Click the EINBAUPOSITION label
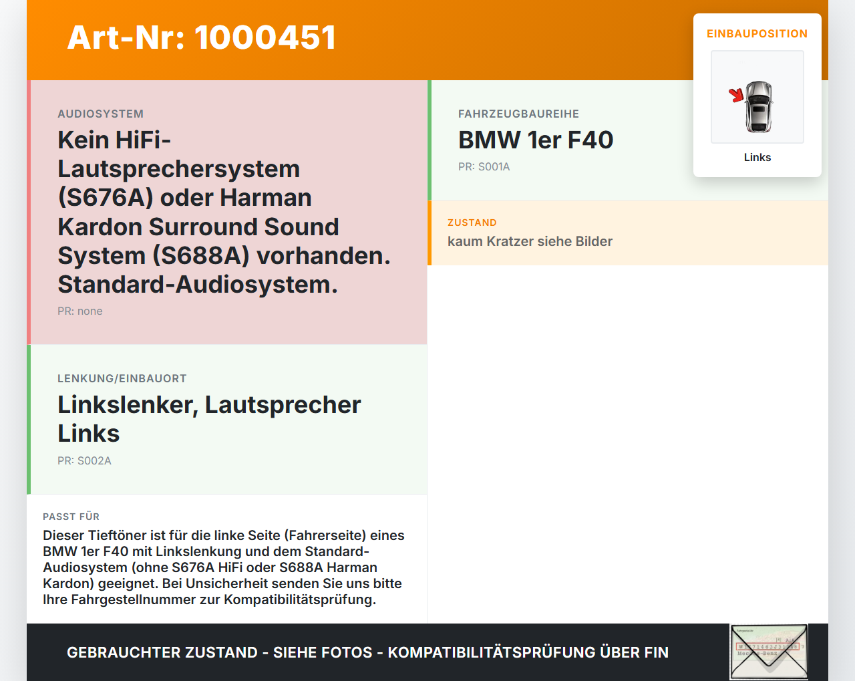Viewport: 855px width, 681px height. click(x=757, y=33)
